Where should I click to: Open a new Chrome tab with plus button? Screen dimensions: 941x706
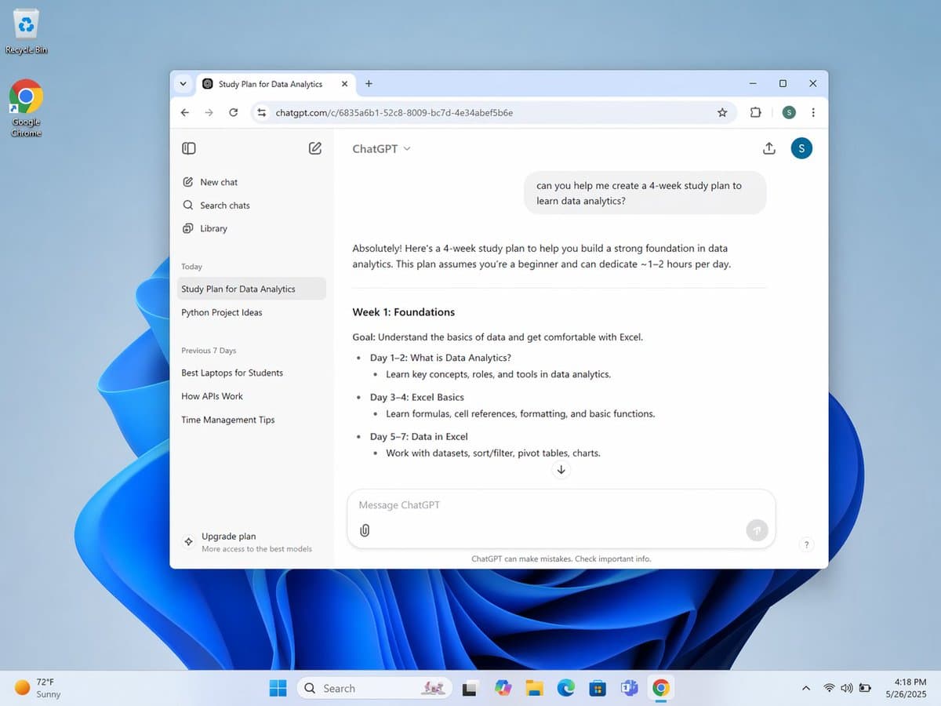369,84
